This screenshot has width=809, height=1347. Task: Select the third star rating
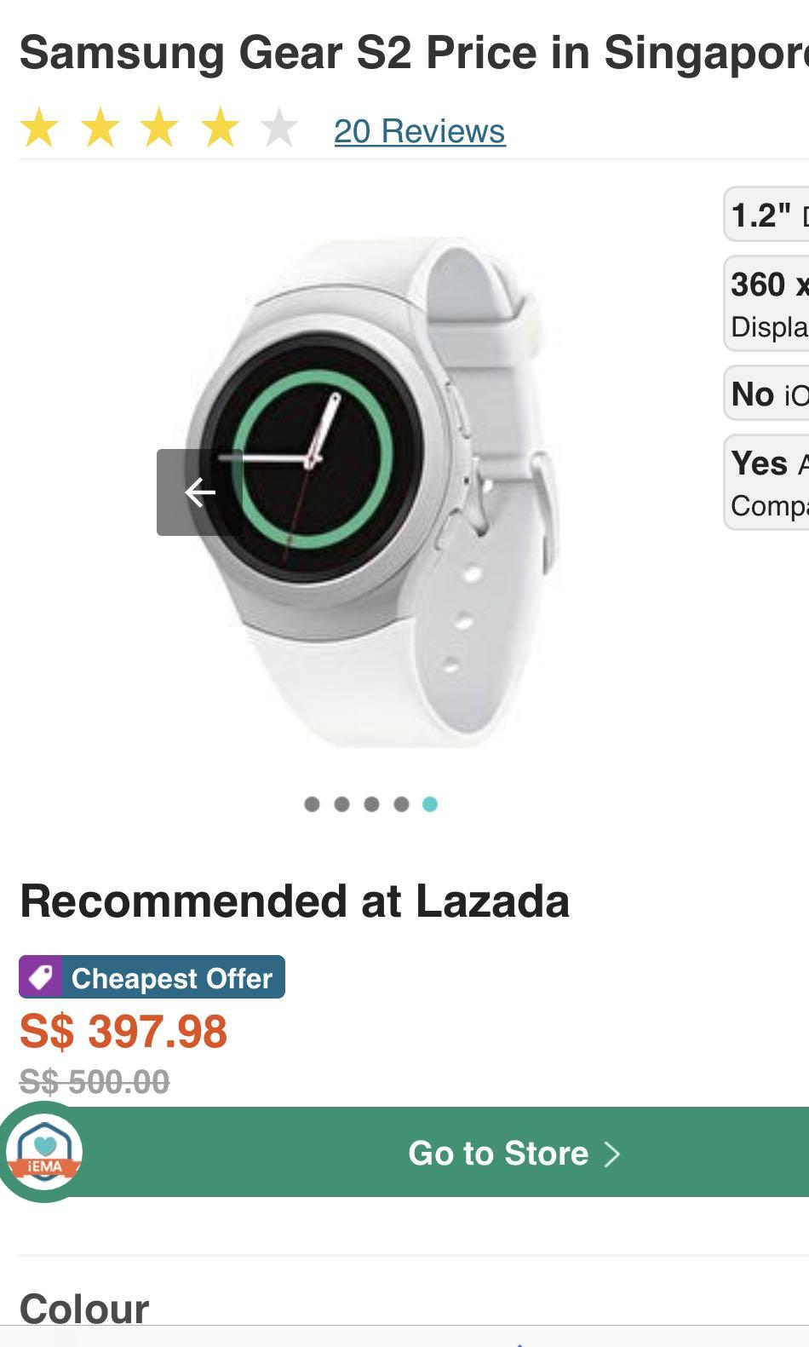(x=159, y=130)
